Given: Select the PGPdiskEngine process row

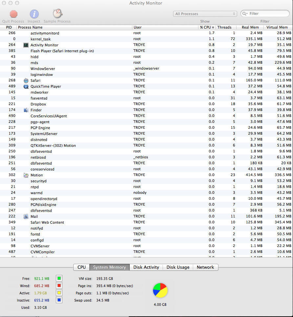Looking at the screenshot, I should [146, 205].
